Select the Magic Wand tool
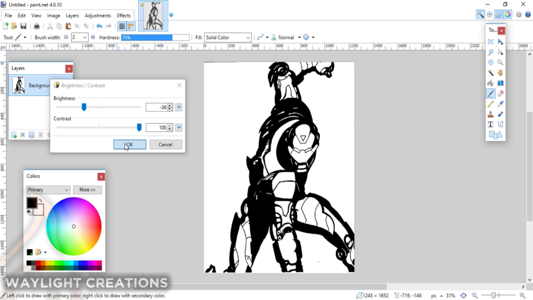This screenshot has height=300, width=533. point(491,73)
